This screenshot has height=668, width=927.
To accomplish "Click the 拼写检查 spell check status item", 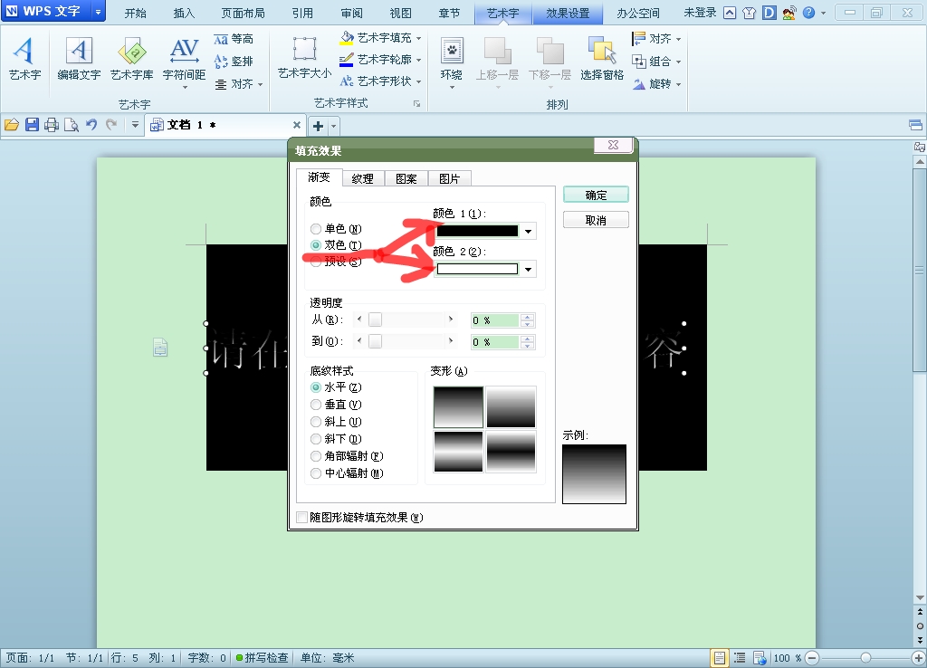I will (262, 658).
